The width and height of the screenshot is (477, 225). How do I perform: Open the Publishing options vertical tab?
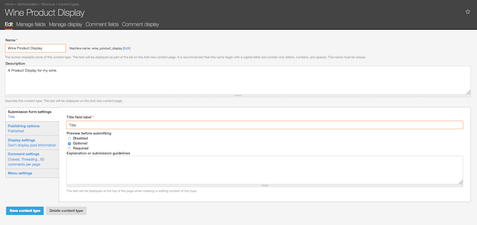[32, 128]
